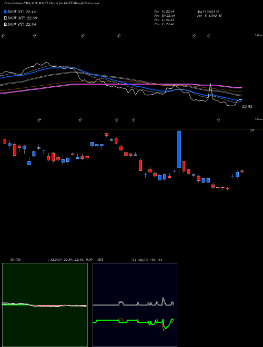Click the white DOW MT legend swatch
Viewport: 263px width, 347px height.
point(5,18)
